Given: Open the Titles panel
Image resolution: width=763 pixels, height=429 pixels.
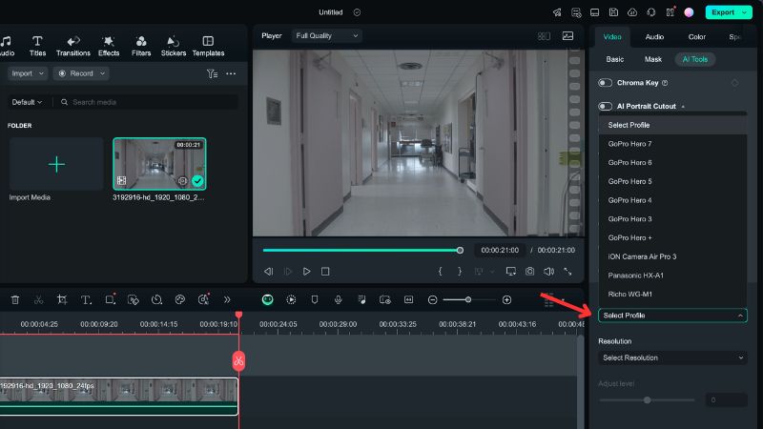Looking at the screenshot, I should tap(37, 46).
